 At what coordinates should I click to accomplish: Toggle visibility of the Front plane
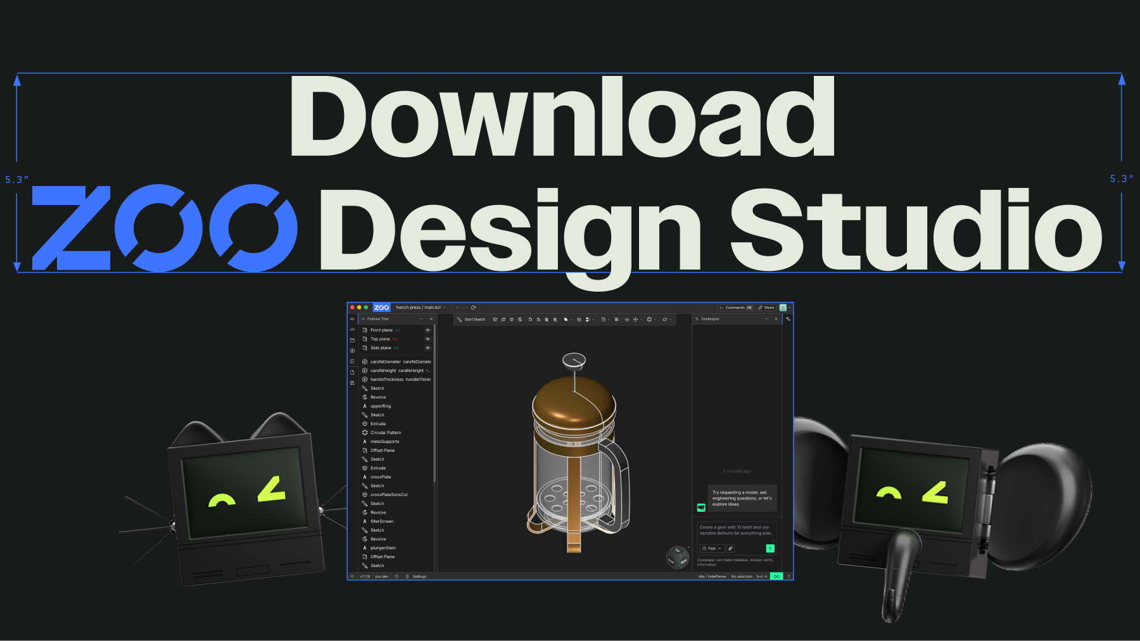click(x=427, y=330)
